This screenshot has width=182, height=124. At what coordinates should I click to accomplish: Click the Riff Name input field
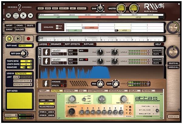click(25, 46)
